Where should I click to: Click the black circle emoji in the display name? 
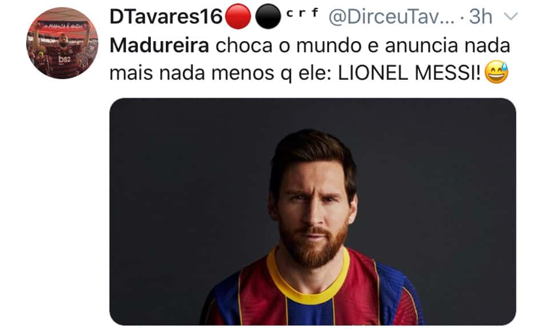(x=267, y=16)
